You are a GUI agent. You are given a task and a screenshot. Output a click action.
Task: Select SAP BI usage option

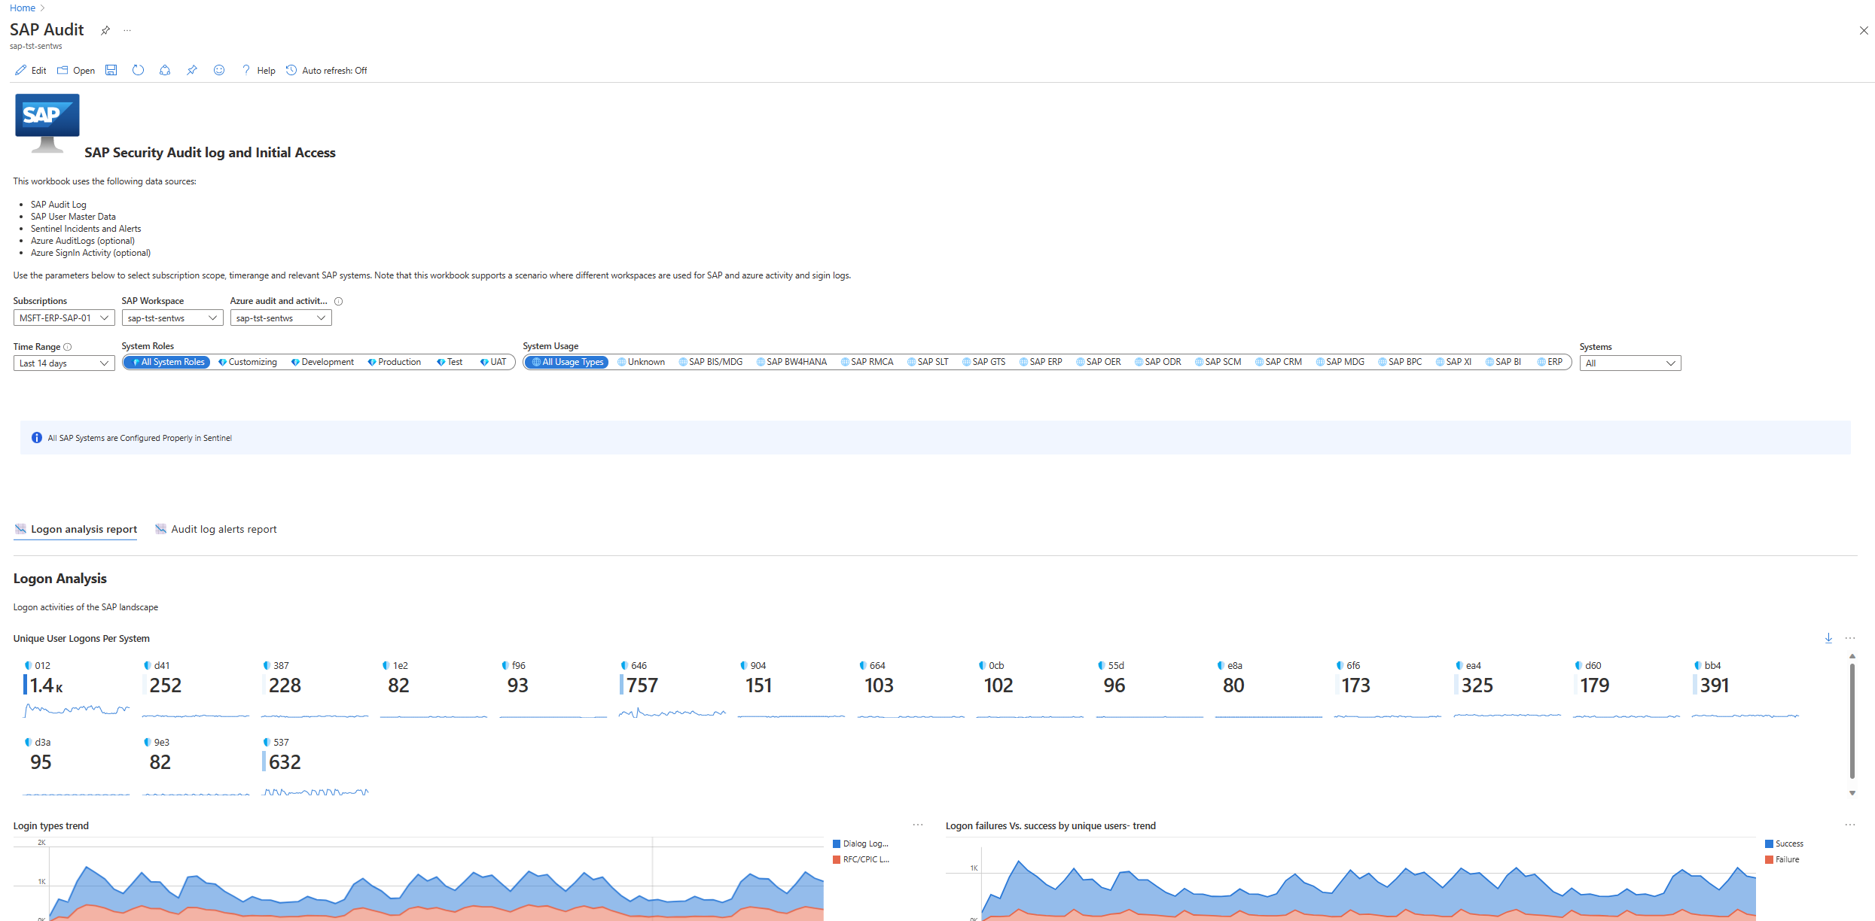pyautogui.click(x=1503, y=362)
